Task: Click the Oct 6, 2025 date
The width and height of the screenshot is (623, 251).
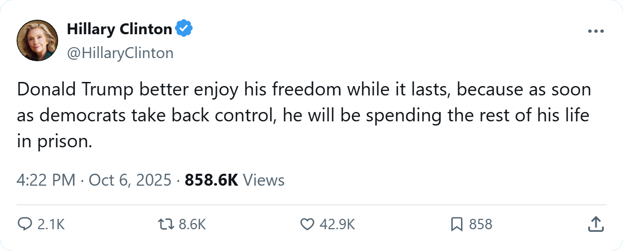Action: tap(130, 180)
